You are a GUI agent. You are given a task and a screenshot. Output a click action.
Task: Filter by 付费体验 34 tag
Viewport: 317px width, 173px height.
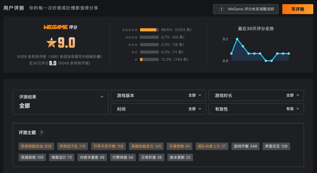[x=123, y=157]
